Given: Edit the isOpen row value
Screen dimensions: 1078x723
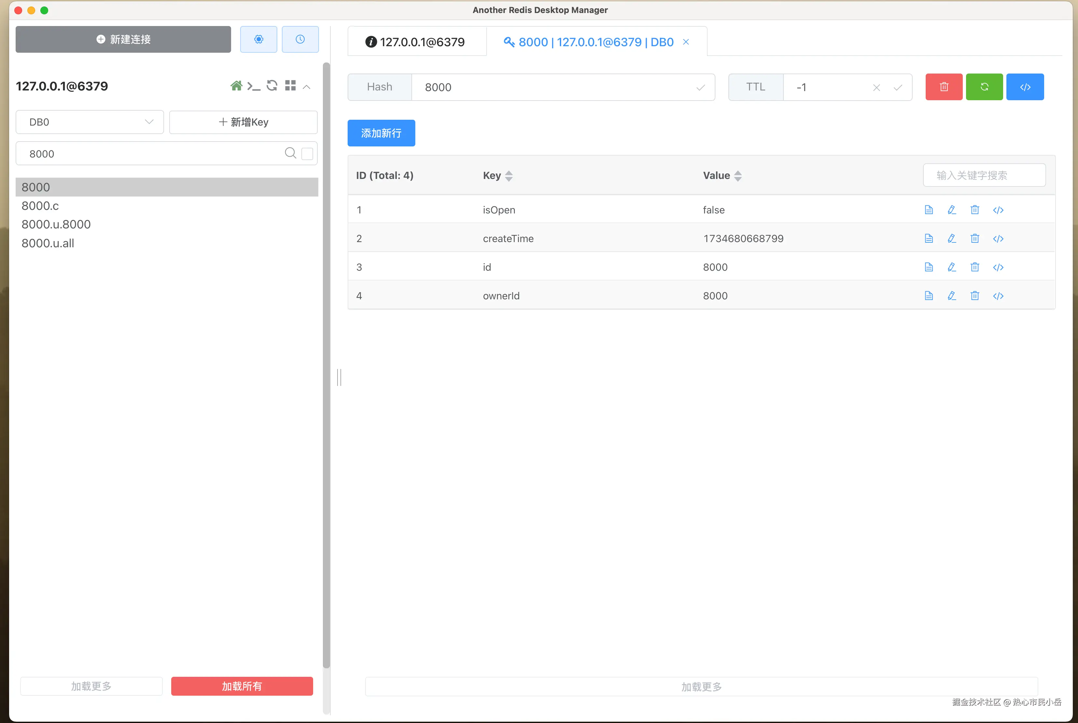Looking at the screenshot, I should tap(951, 210).
